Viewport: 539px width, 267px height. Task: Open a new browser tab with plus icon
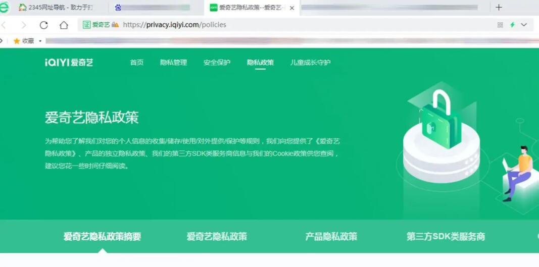499,8
